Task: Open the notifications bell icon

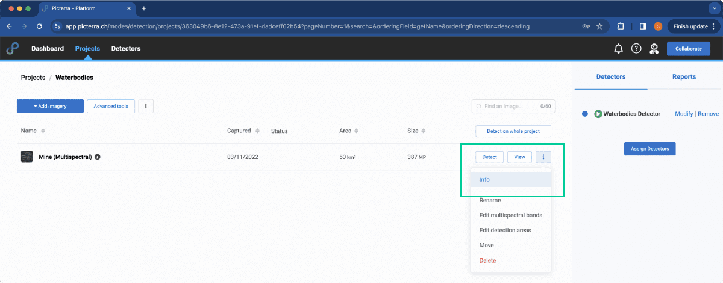Action: pos(618,49)
